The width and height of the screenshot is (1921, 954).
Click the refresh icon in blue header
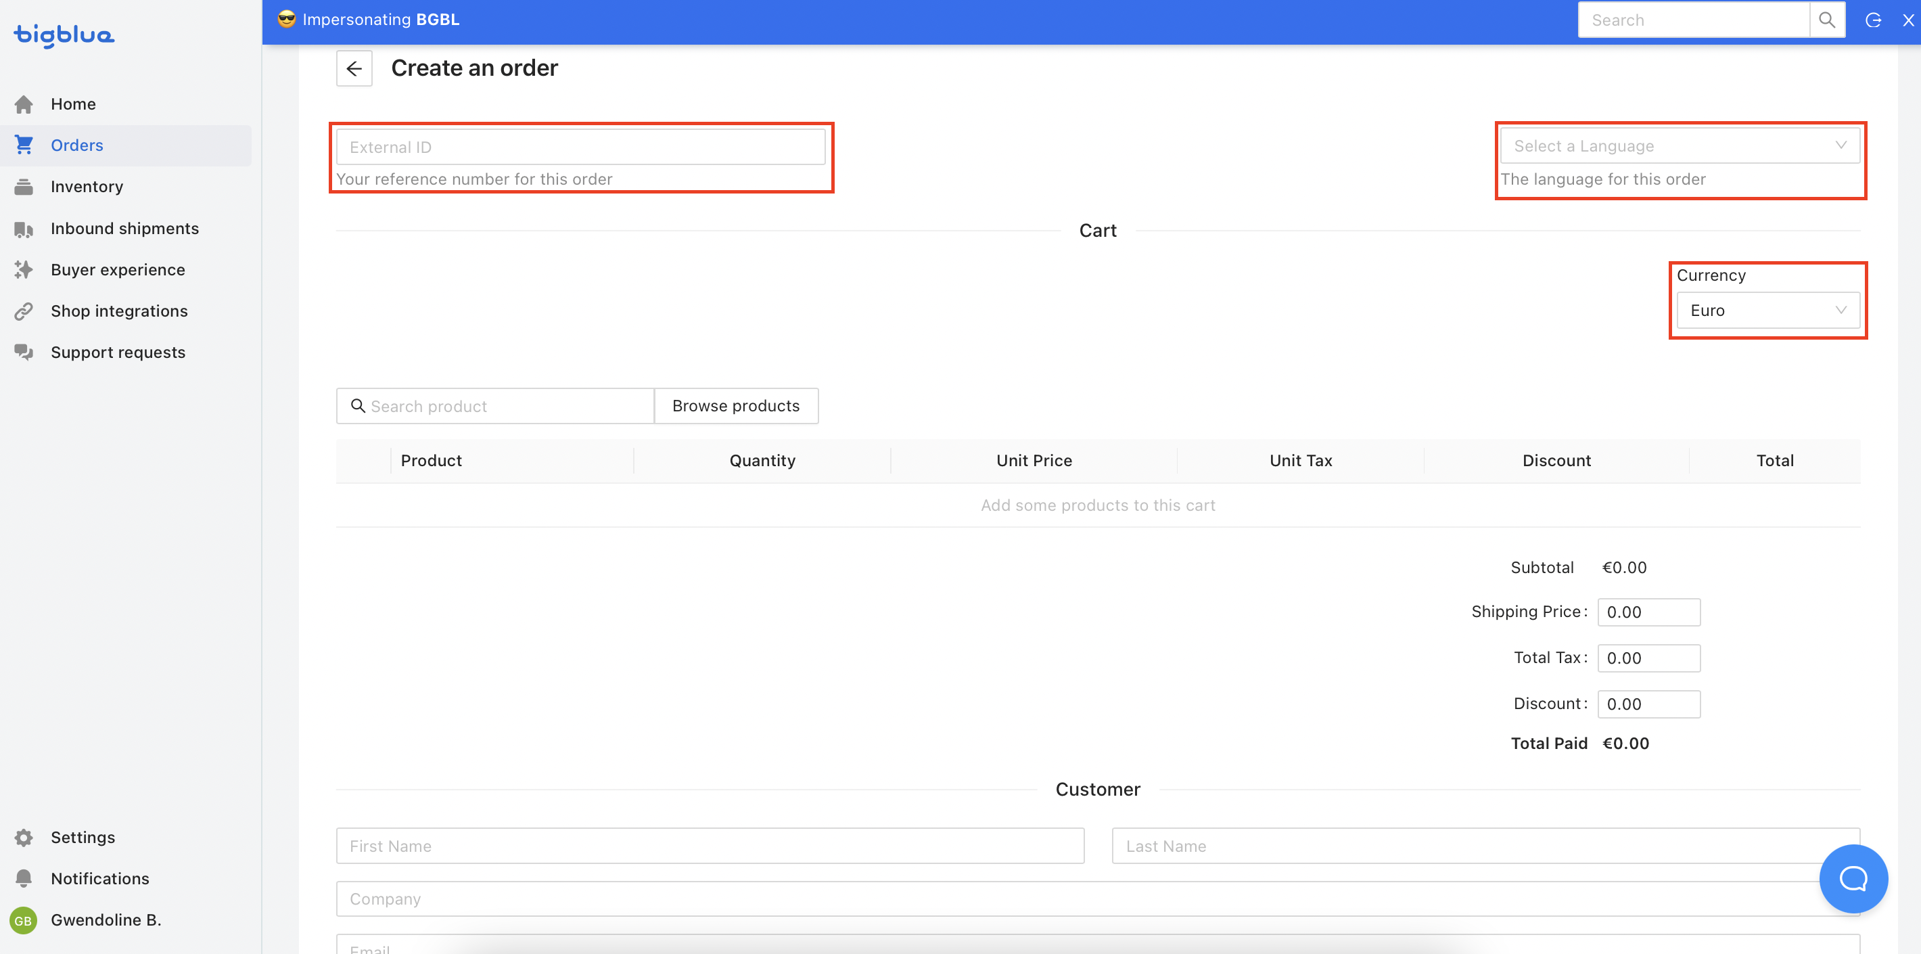(x=1872, y=20)
